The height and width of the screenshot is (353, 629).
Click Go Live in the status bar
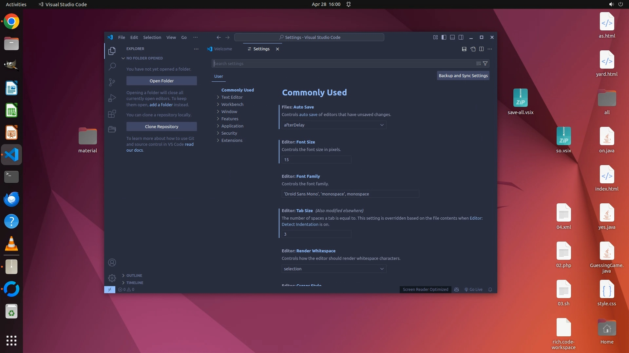coord(473,290)
